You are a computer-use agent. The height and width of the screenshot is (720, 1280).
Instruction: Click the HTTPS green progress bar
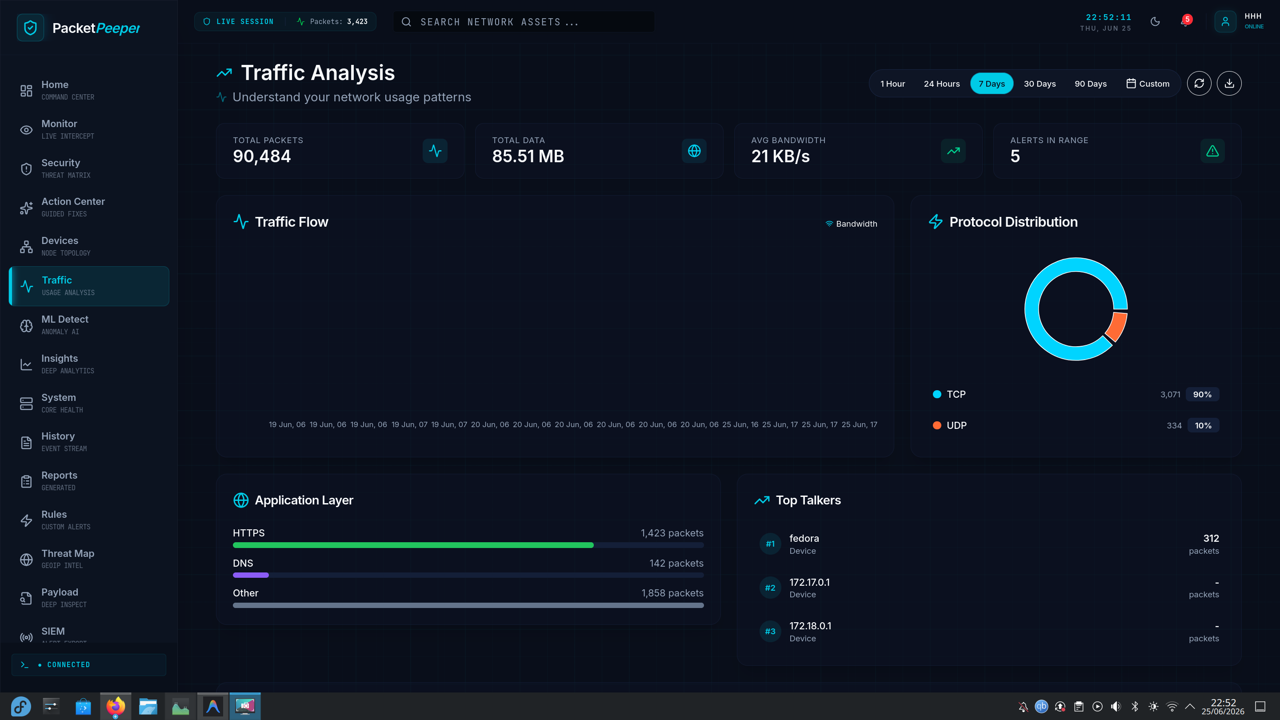click(x=413, y=545)
